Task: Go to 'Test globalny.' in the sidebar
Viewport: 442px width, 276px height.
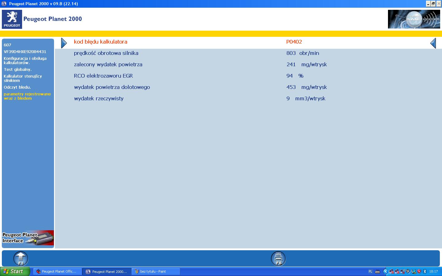Action: [x=17, y=69]
